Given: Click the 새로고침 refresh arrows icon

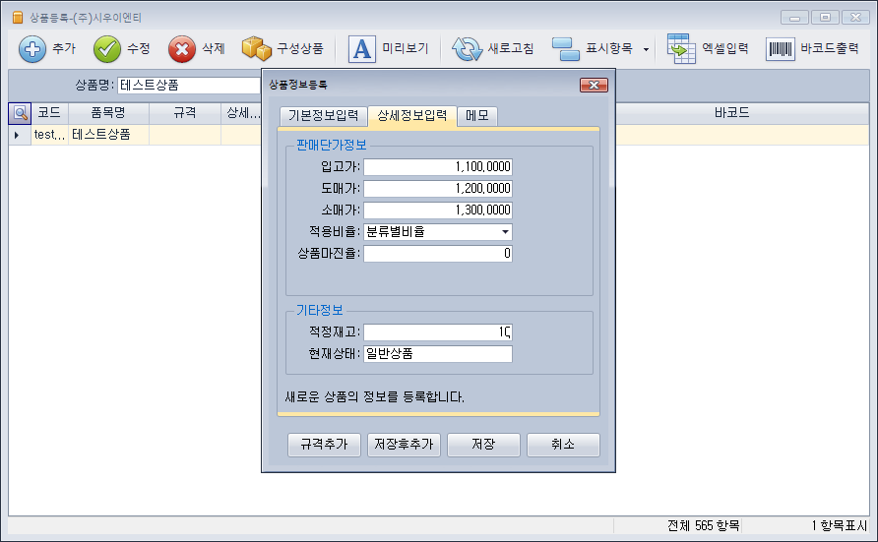Looking at the screenshot, I should (x=467, y=49).
